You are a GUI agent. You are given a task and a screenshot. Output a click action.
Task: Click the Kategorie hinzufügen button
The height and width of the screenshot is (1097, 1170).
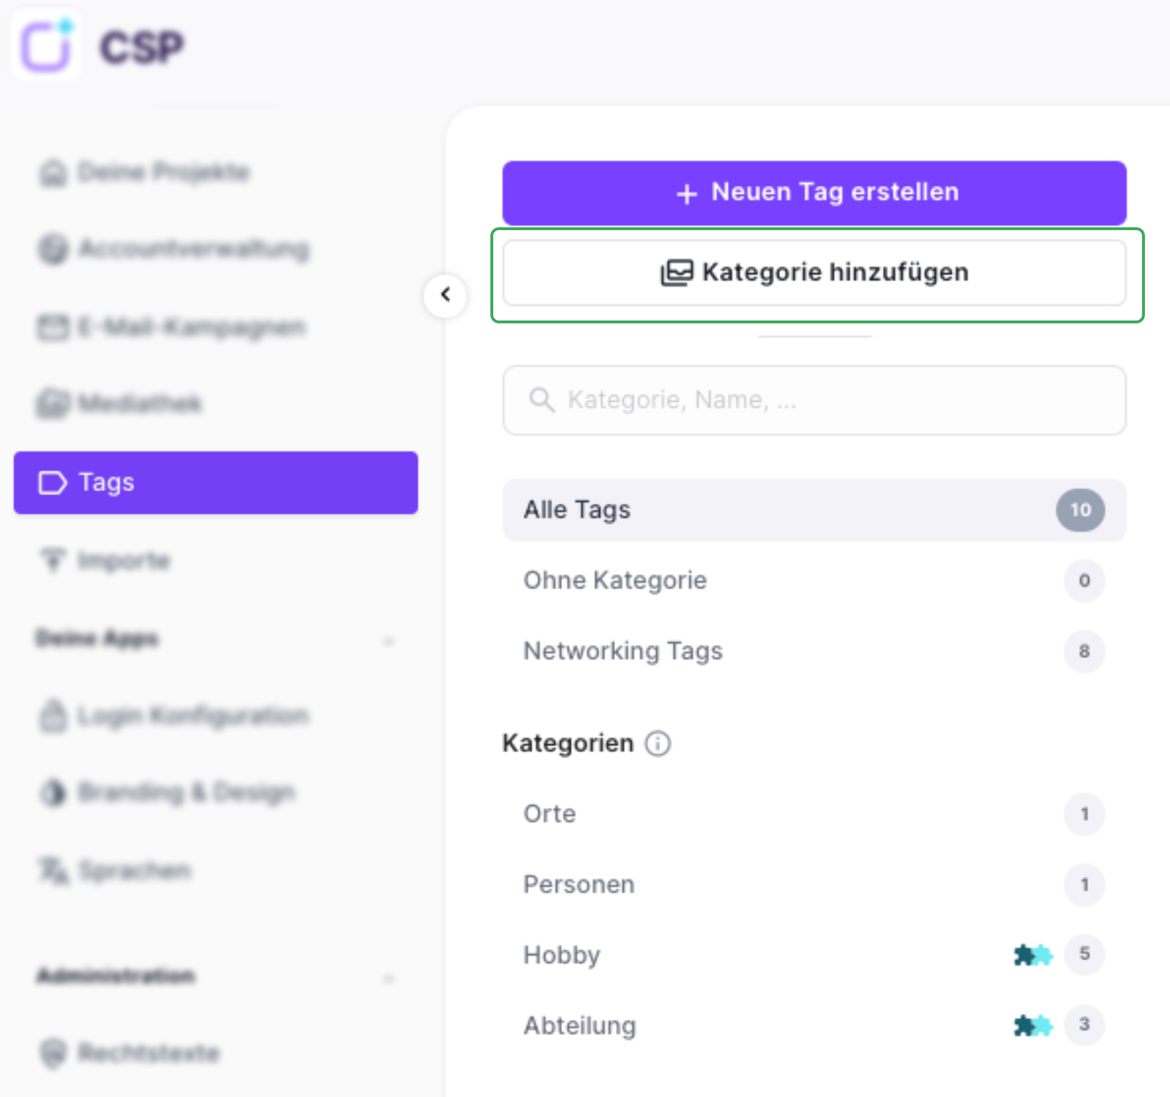pyautogui.click(x=814, y=273)
